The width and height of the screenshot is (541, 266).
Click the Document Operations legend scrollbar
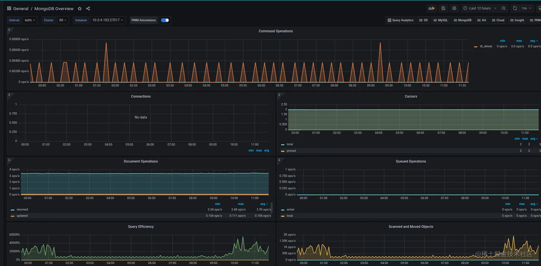272,207
